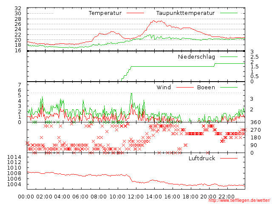This screenshot has width=272, height=204.
Task: Click the 06:00 time axis label
Action: point(80,197)
